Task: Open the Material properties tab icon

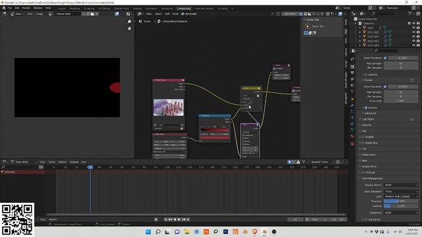Action: tap(352, 136)
